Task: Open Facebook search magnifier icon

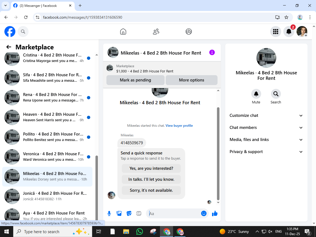Action: 23,32
